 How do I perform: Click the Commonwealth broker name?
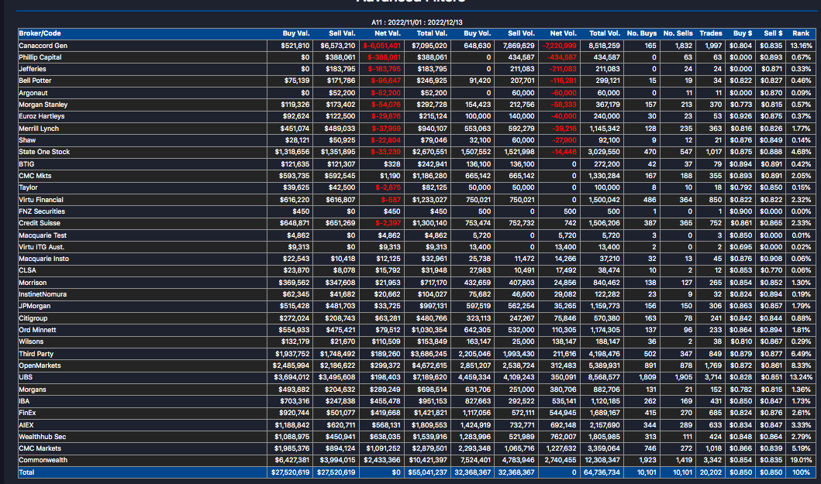click(43, 461)
